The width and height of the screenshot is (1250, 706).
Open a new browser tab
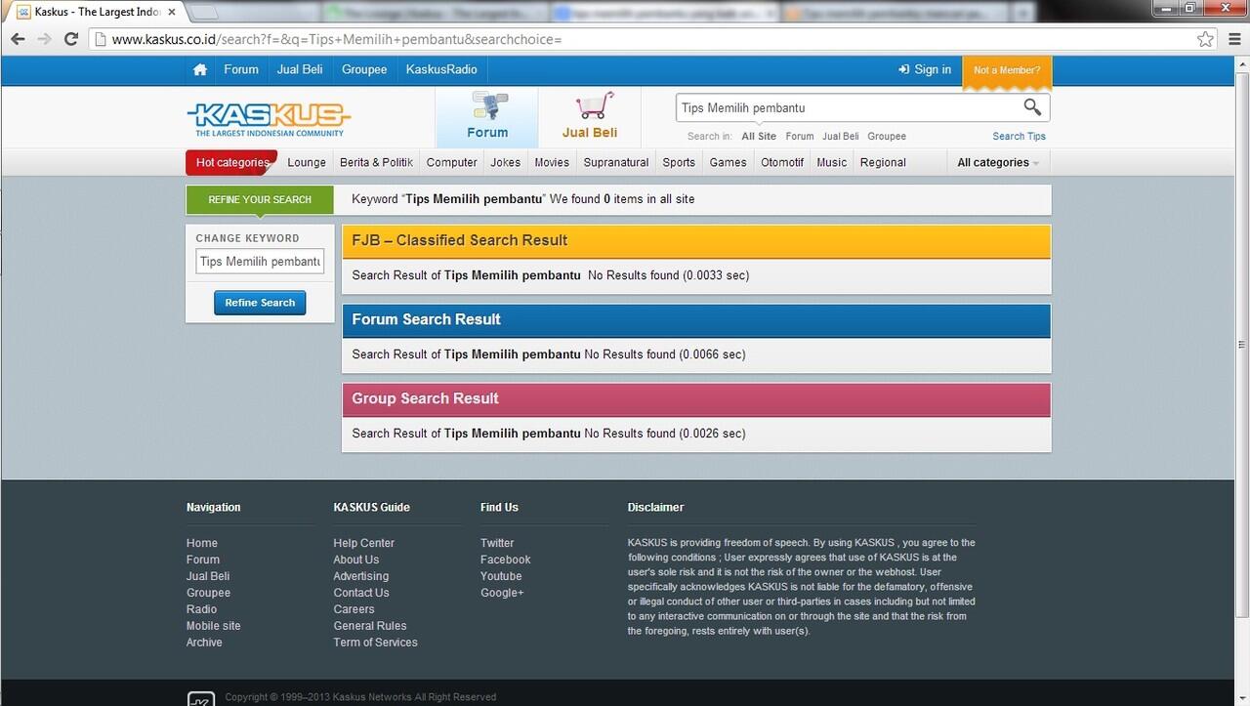point(203,13)
